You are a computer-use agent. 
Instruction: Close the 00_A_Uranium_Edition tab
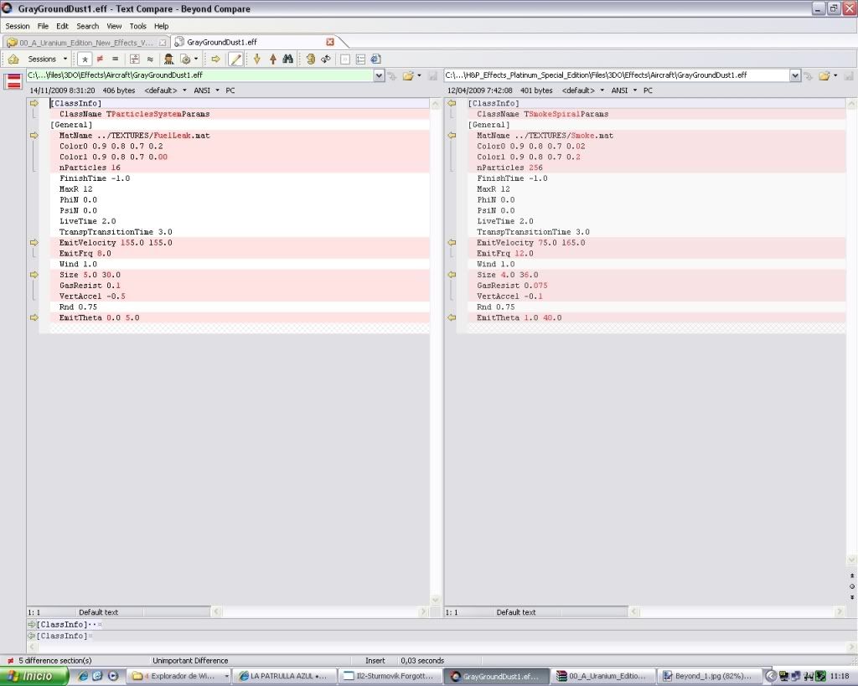point(163,43)
